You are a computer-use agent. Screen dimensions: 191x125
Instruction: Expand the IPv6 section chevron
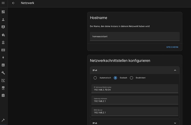pos(175,123)
